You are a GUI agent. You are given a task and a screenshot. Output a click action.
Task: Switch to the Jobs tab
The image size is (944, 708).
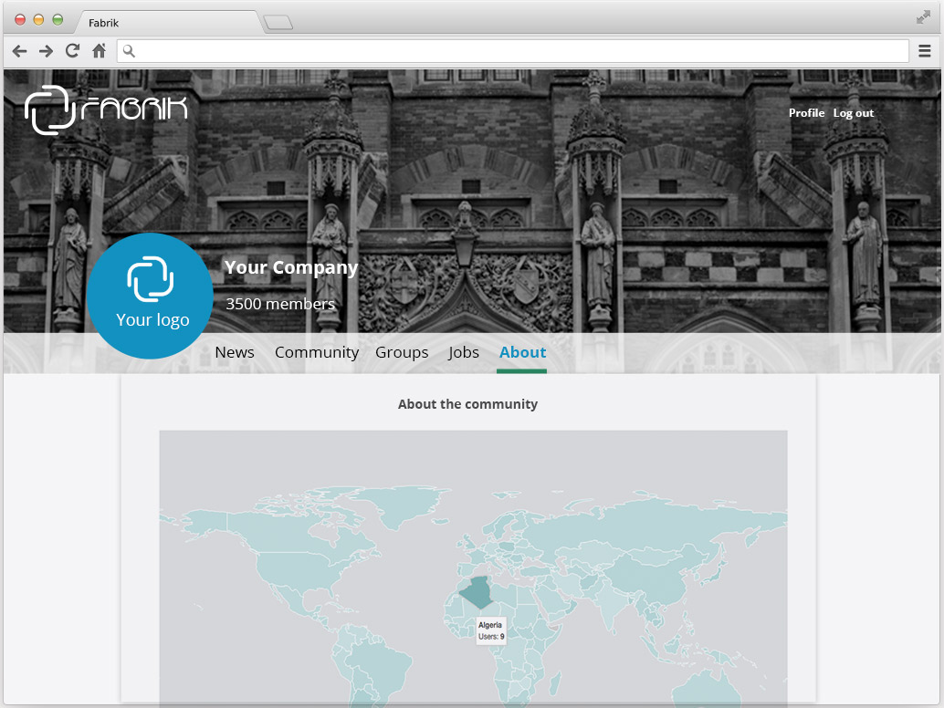coord(463,352)
